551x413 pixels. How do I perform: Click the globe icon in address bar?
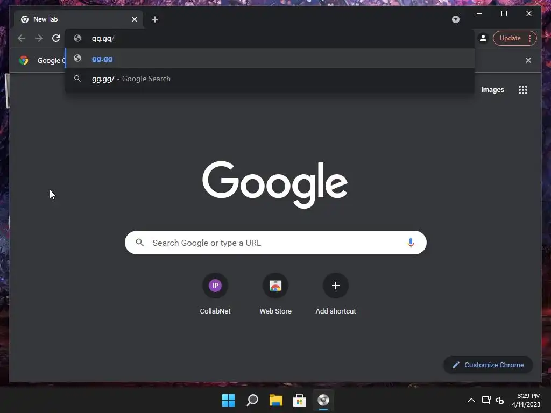[x=77, y=38]
